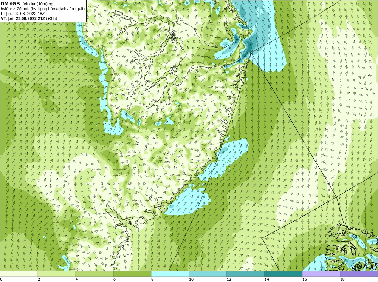Screen dimensions: 378x282
Task: Click the legend label '4'
Action: (77, 279)
